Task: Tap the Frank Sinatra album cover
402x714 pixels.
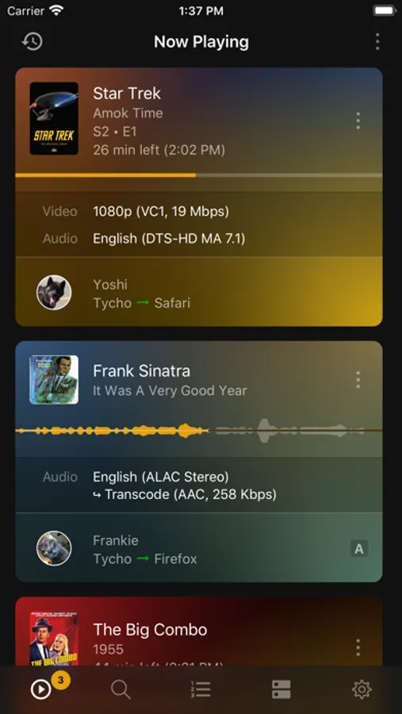Action: [54, 380]
